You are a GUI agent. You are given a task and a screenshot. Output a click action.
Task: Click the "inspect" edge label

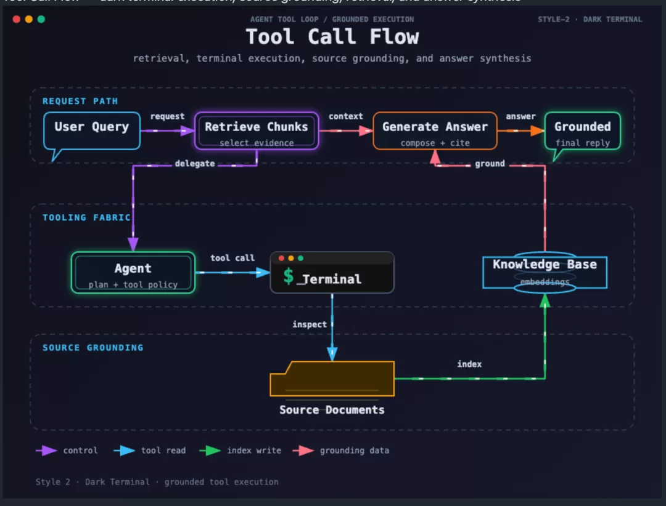[310, 324]
